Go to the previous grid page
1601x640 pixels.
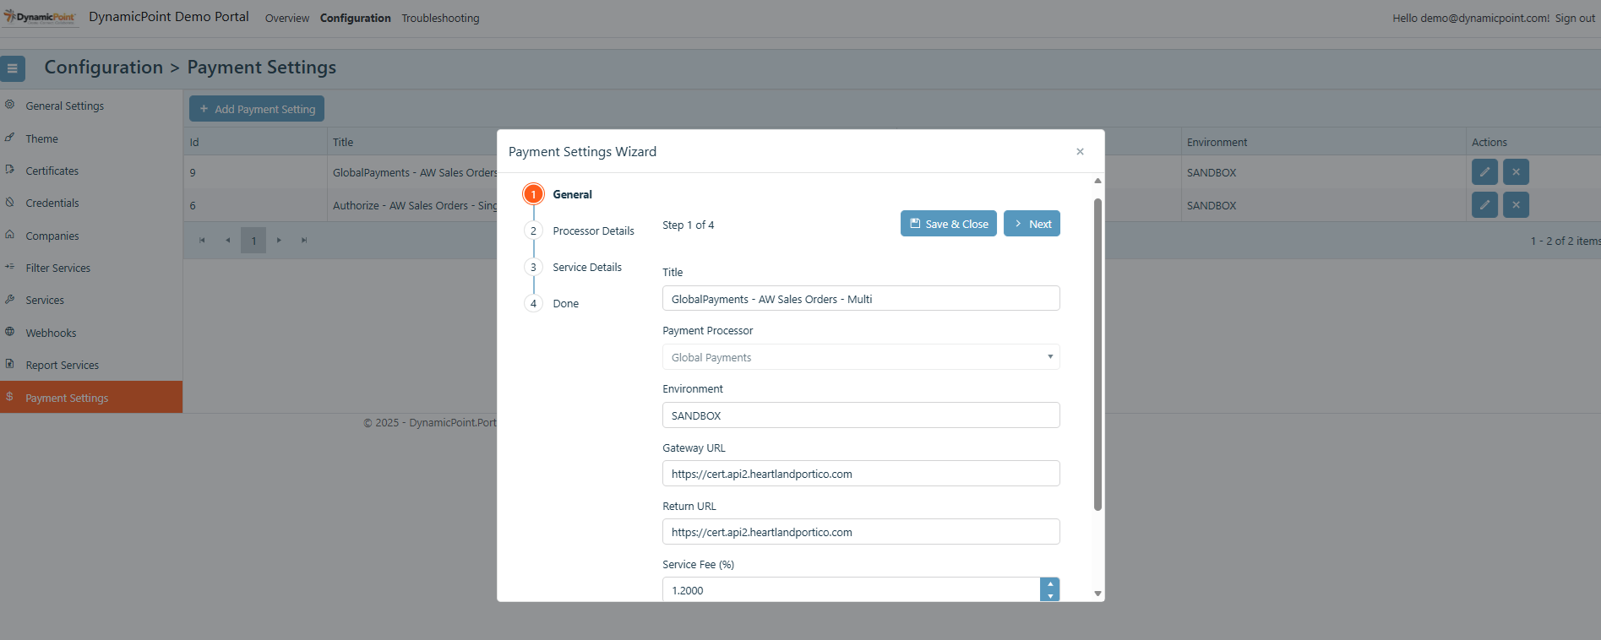(x=227, y=241)
